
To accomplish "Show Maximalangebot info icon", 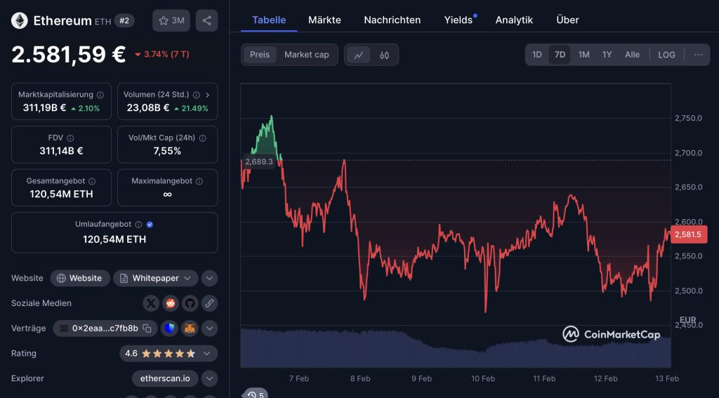I will point(199,181).
